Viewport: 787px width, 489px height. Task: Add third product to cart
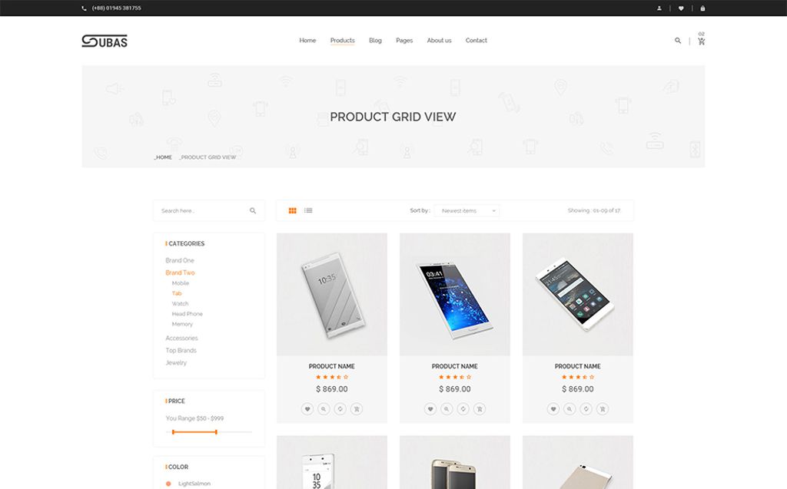tap(603, 409)
